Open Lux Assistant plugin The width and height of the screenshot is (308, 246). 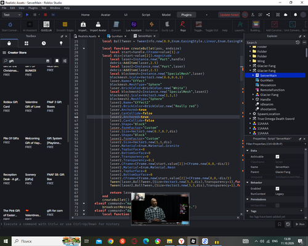(x=134, y=26)
